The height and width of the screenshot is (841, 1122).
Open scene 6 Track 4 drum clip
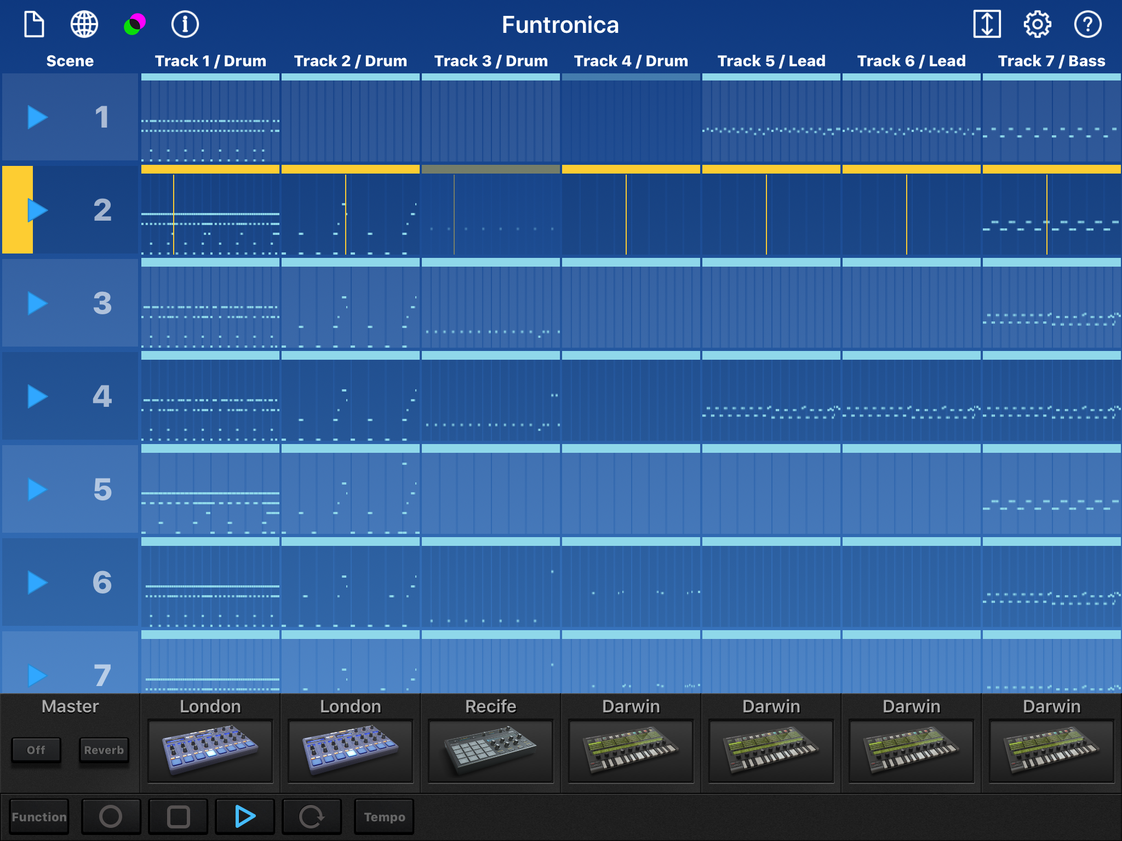pos(631,583)
